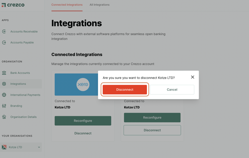This screenshot has height=158, width=249.
Task: Click the Kotze LTD organisation logo icon
Action: pos(4,147)
